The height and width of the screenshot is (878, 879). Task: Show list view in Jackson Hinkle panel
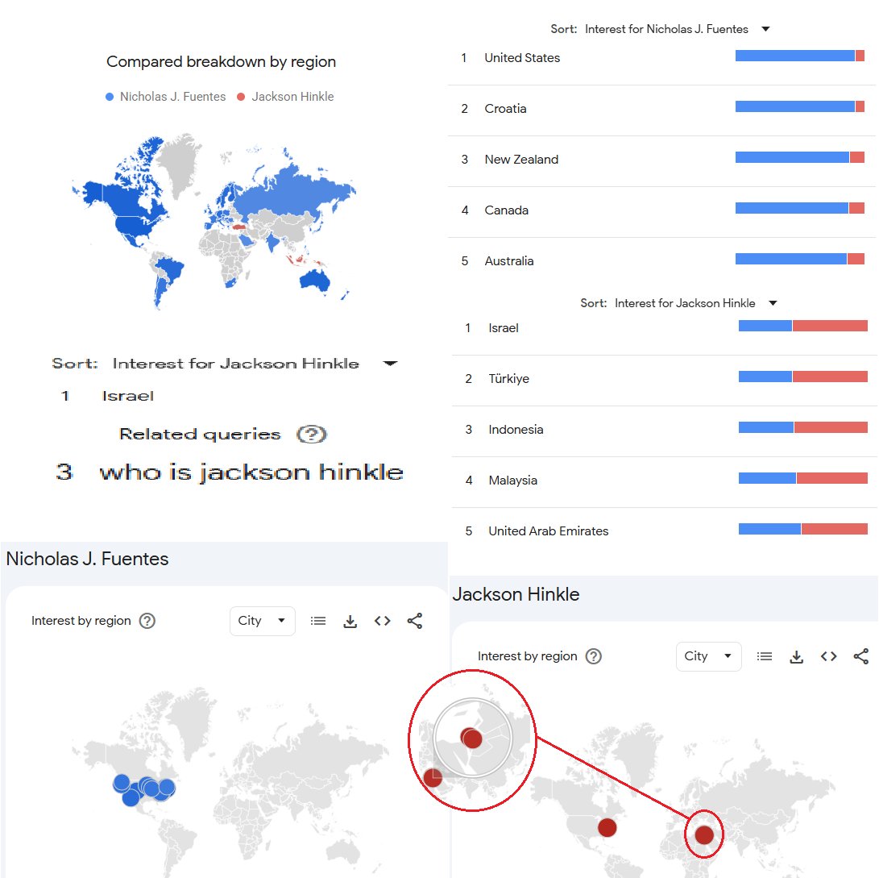764,655
